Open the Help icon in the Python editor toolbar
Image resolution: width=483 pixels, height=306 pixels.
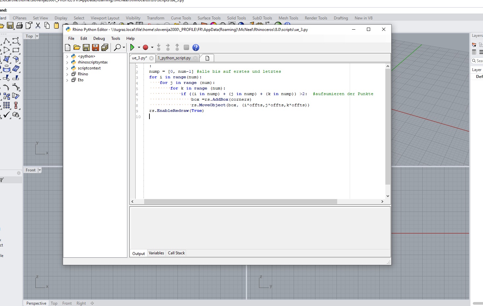click(x=196, y=47)
